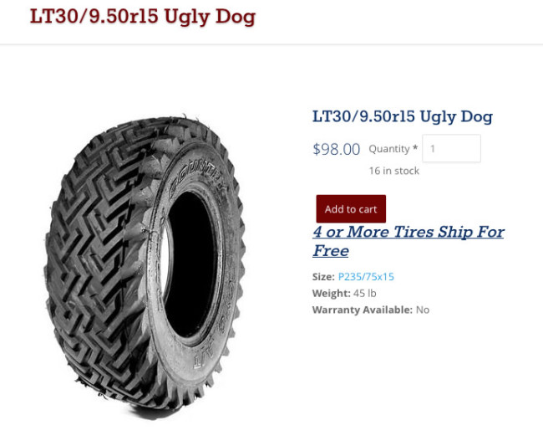Click the blue product title beside the image

[402, 116]
